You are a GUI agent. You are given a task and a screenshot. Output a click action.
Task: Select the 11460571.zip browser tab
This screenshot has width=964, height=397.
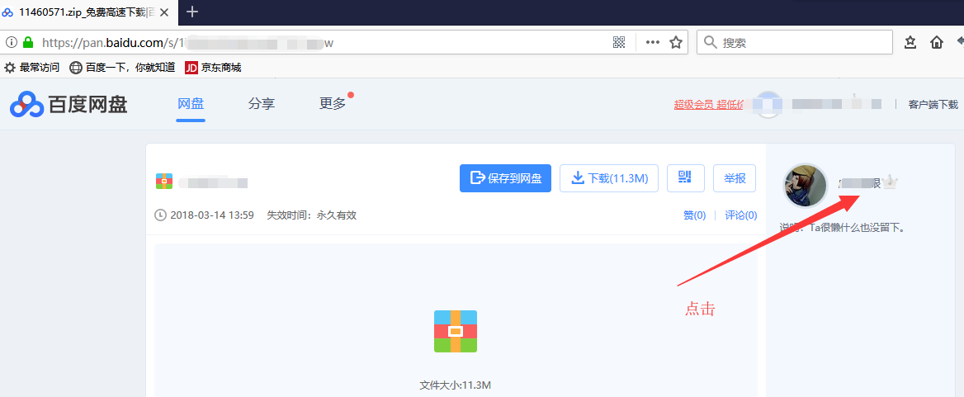tap(89, 12)
